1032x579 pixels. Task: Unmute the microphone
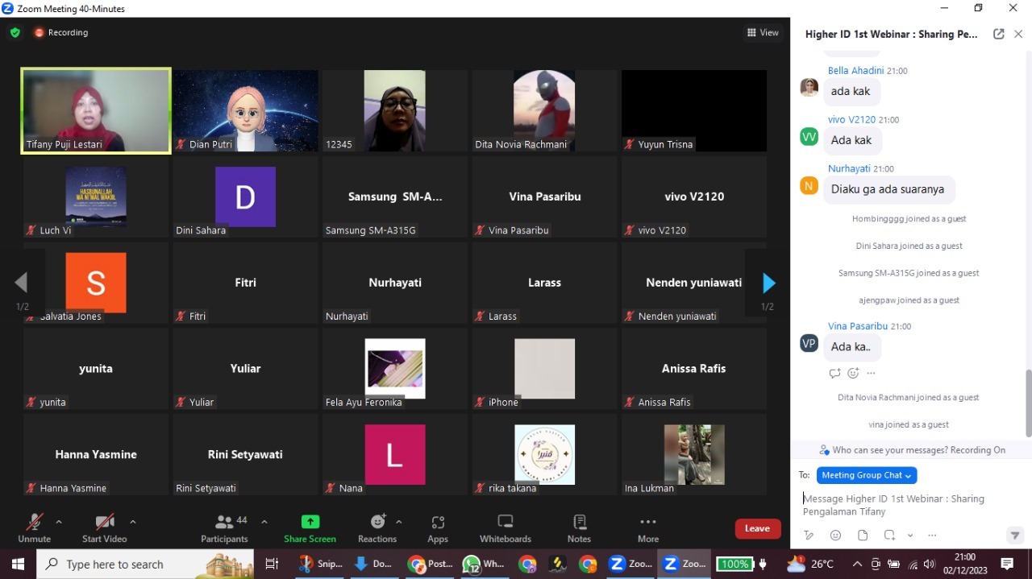click(x=34, y=528)
